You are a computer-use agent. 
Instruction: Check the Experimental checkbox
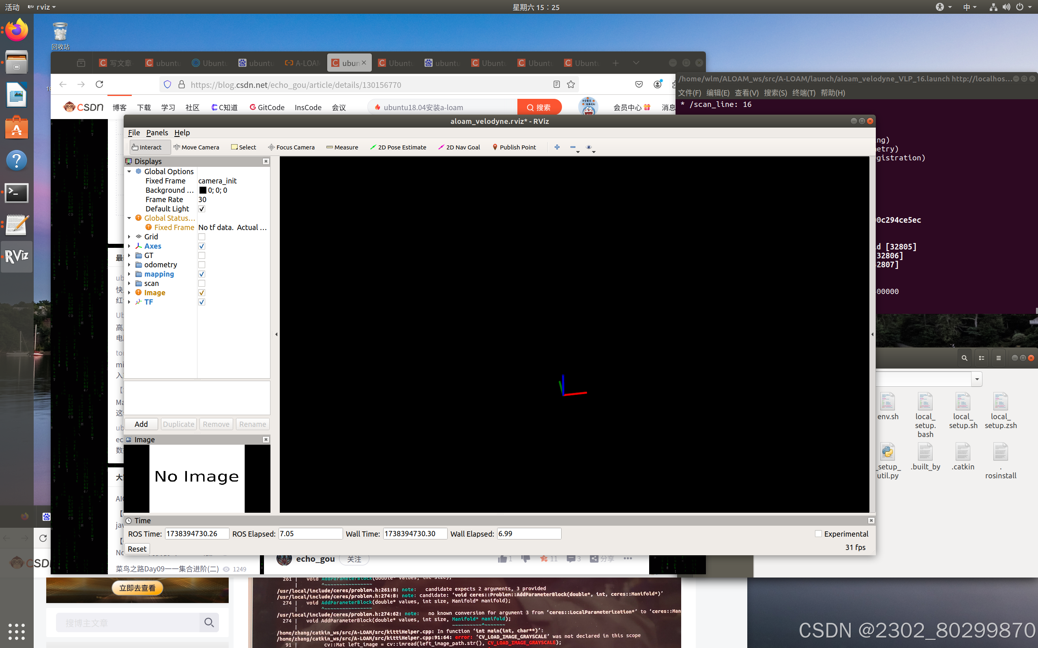point(818,533)
